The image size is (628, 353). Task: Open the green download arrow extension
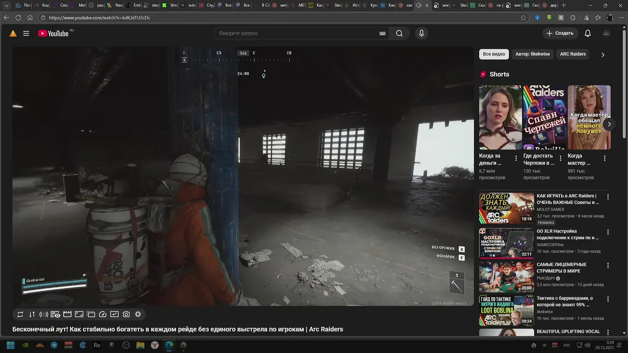click(549, 18)
